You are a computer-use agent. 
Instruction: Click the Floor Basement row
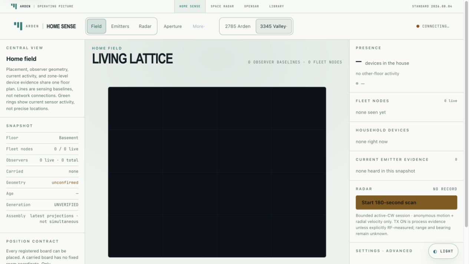[42, 138]
